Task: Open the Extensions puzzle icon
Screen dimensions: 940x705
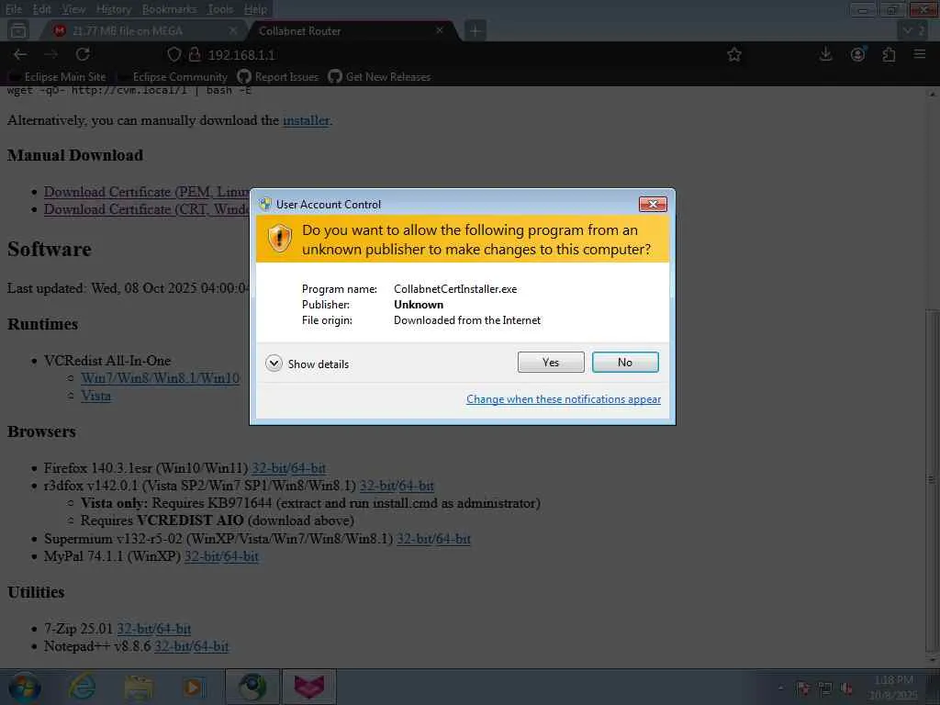Action: [889, 54]
